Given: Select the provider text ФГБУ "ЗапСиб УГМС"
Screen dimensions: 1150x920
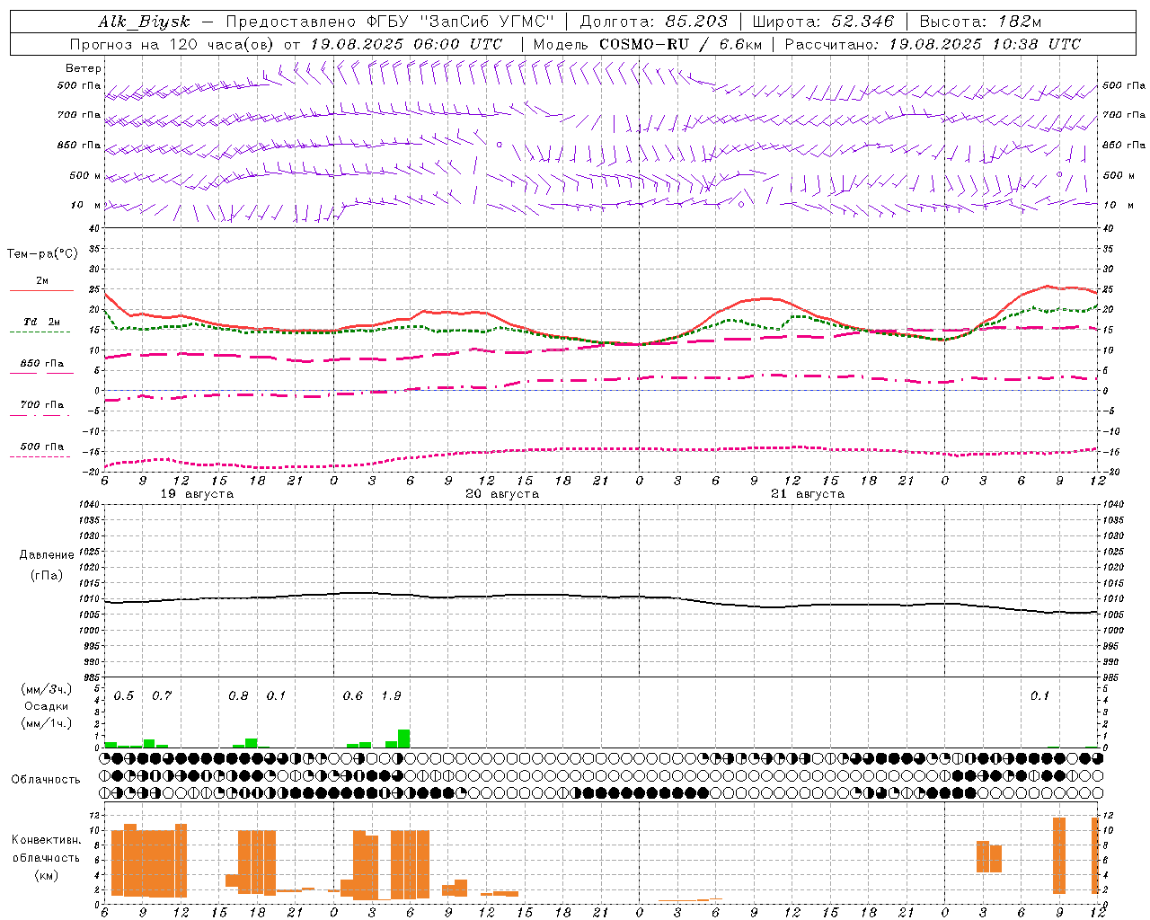Looking at the screenshot, I should 461,22.
